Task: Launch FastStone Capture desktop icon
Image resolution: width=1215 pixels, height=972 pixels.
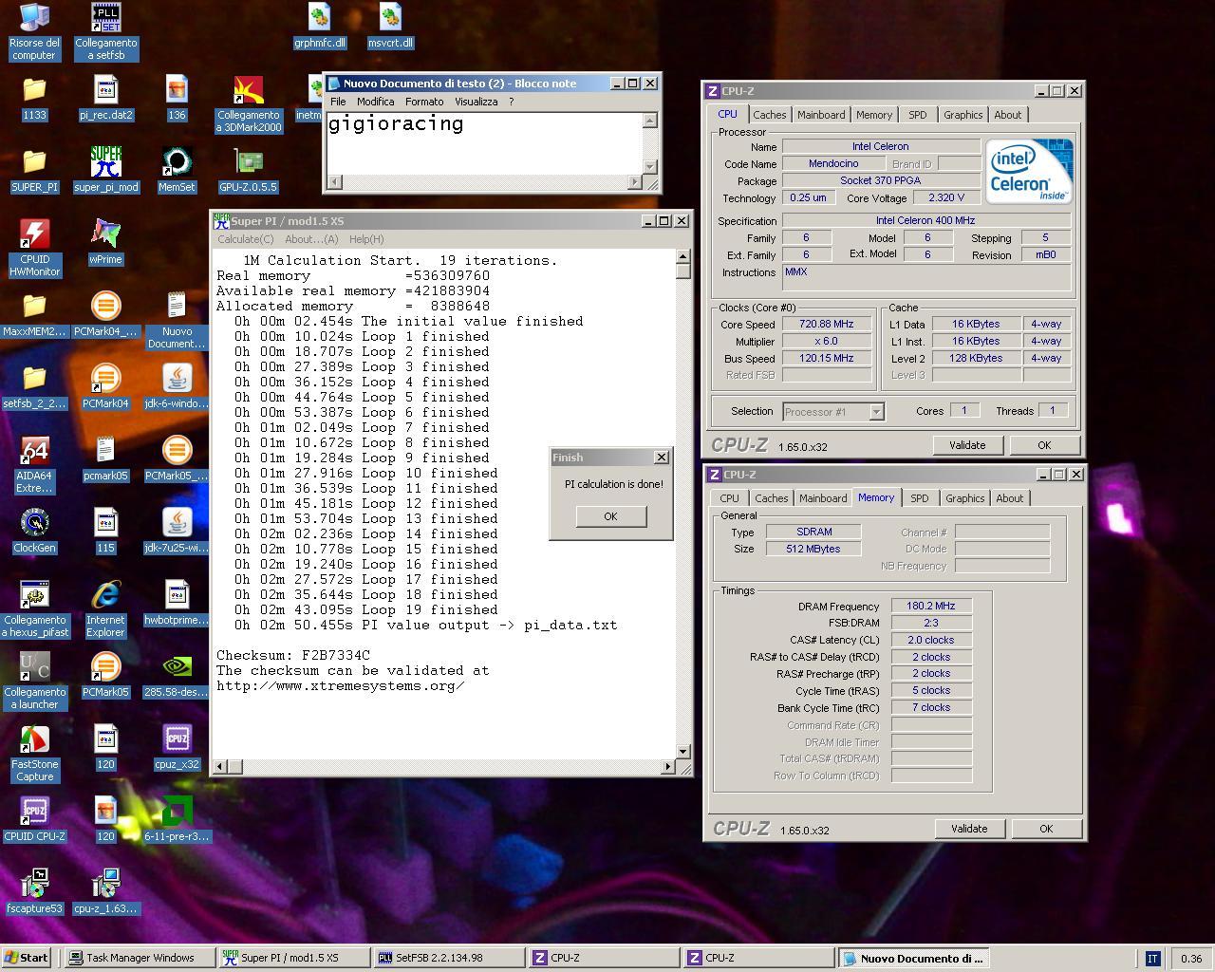Action: click(x=34, y=754)
